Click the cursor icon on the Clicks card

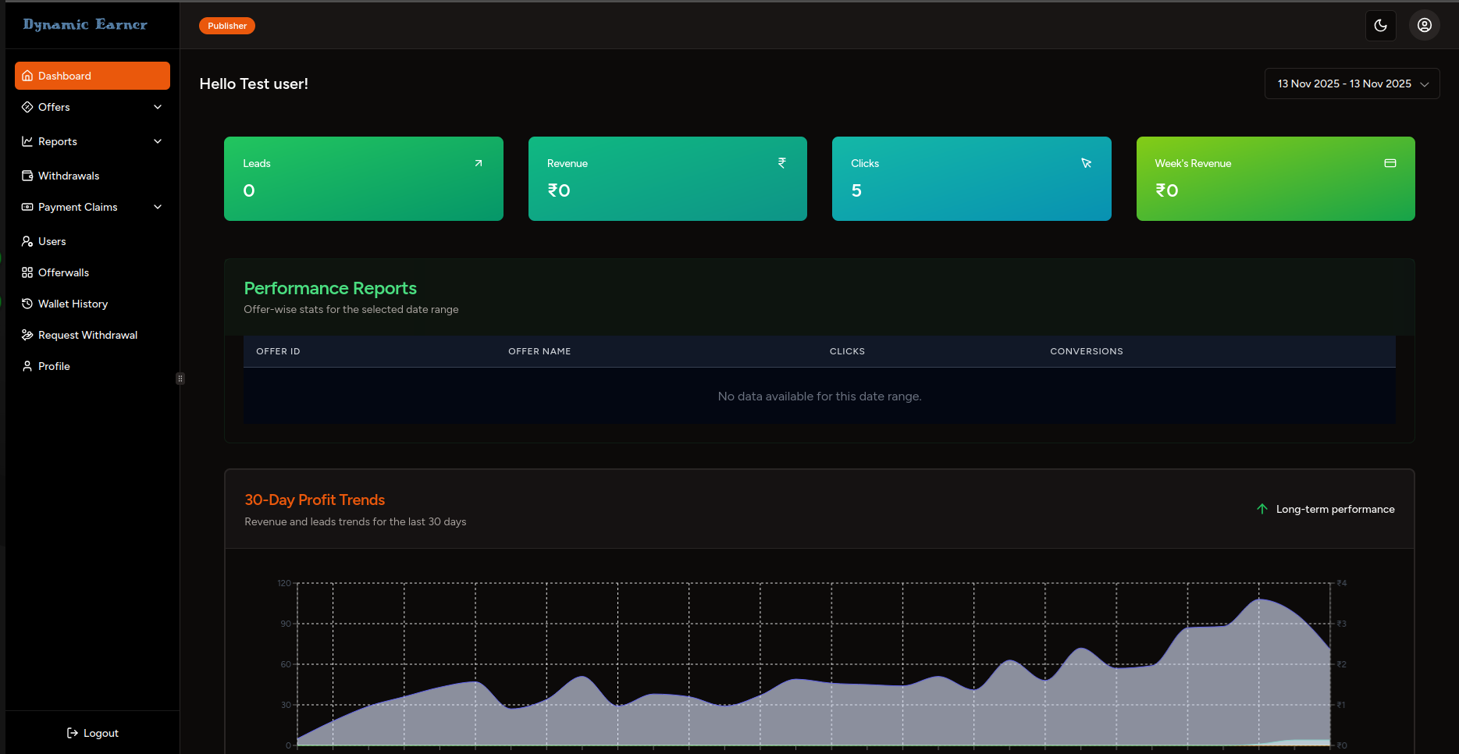pos(1086,163)
